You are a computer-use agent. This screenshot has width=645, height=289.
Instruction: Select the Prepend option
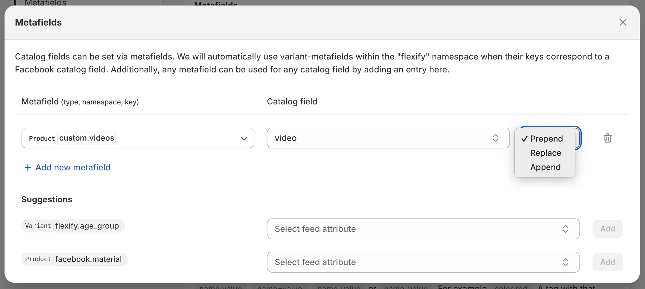point(546,139)
